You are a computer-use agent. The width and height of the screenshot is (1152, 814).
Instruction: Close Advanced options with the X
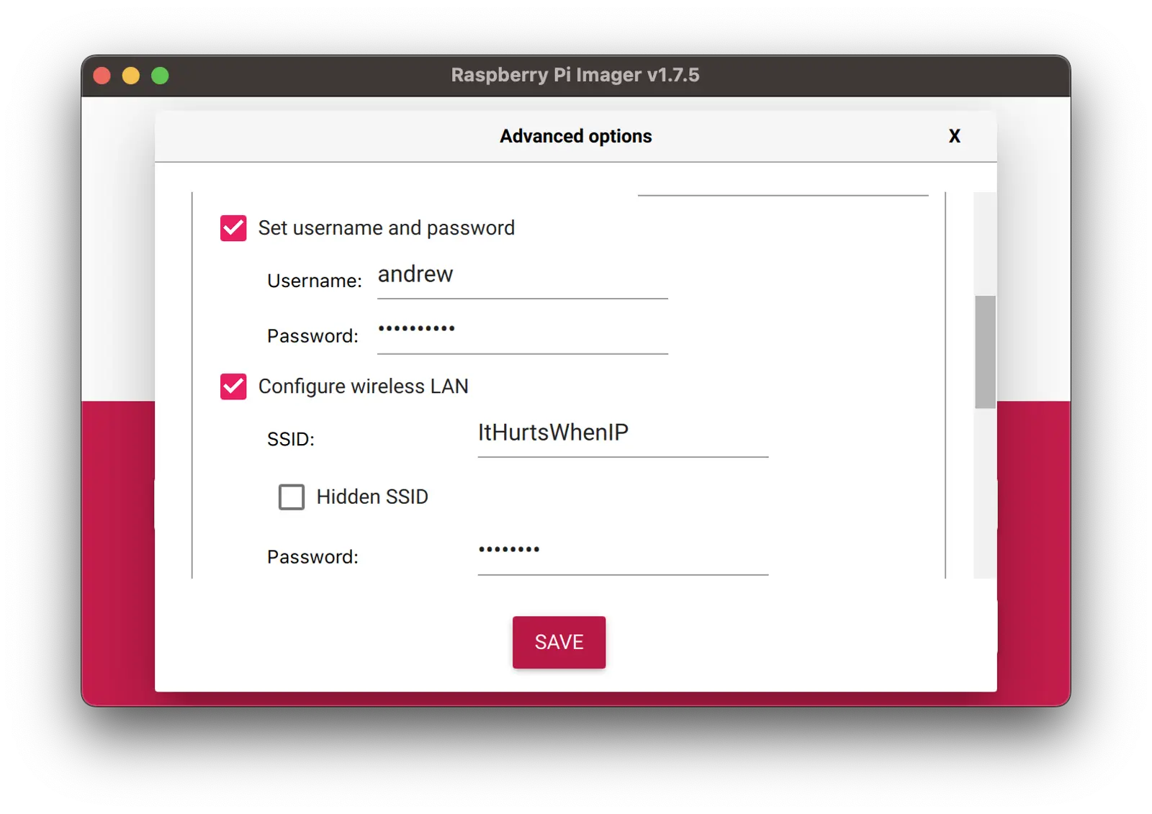955,137
